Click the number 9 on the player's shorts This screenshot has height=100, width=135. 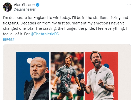[x=66, y=85]
